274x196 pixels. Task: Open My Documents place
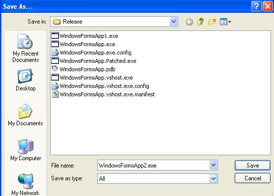(26, 114)
